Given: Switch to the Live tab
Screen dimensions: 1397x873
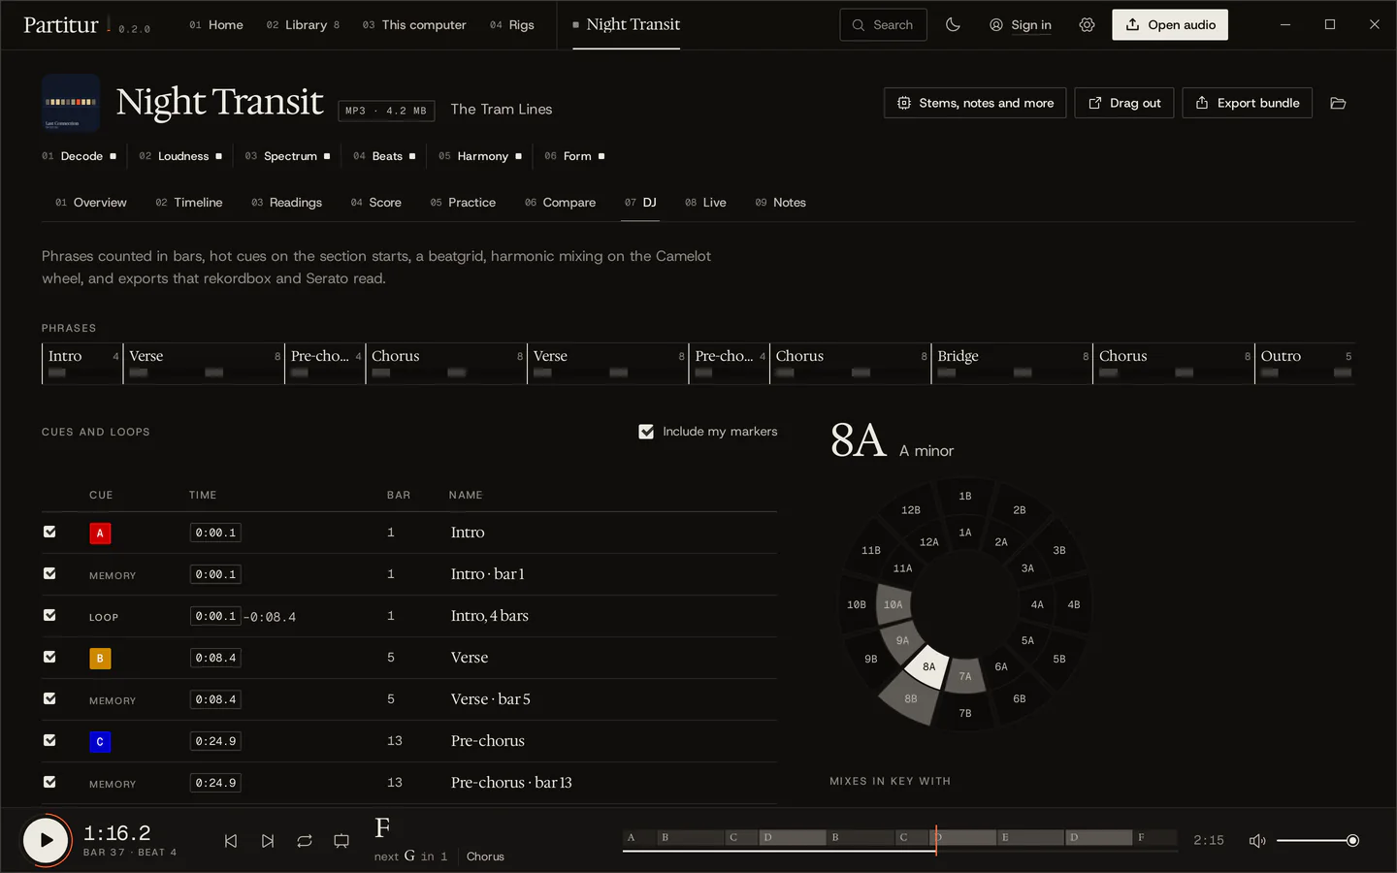Looking at the screenshot, I should (x=705, y=203).
